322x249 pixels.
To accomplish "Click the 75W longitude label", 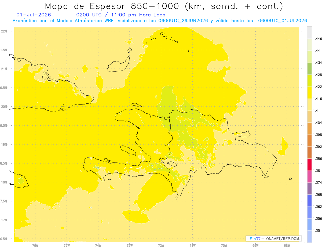I will [67, 245].
